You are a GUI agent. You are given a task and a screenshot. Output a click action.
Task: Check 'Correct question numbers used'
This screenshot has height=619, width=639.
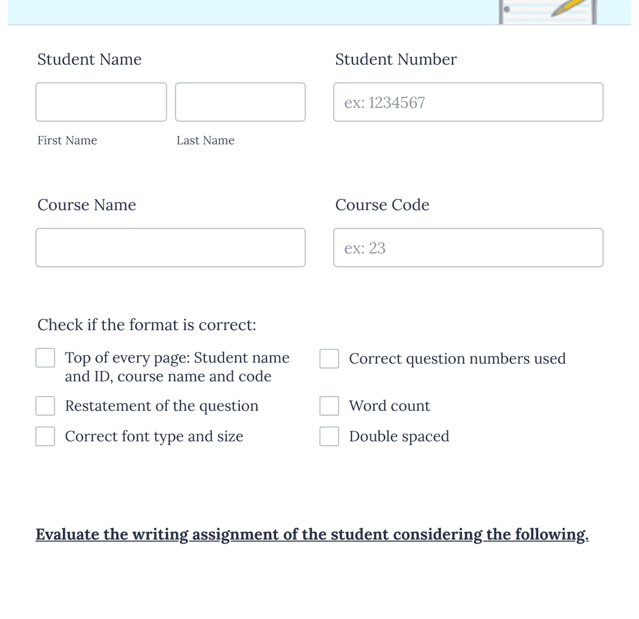coord(329,358)
